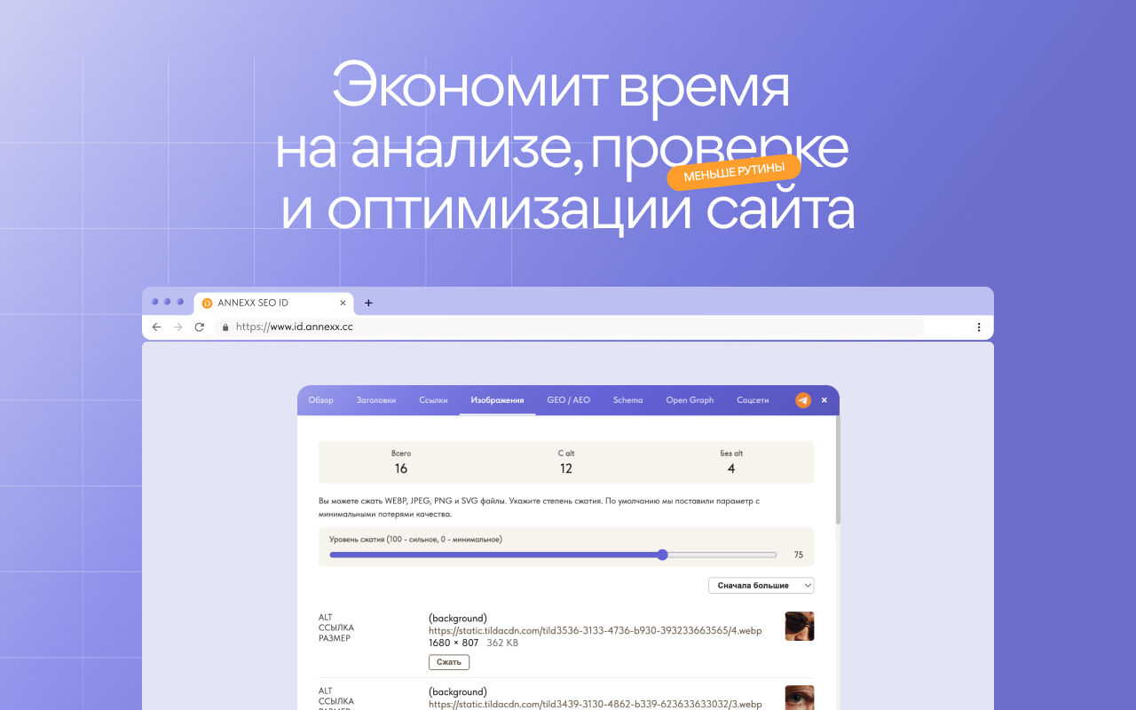Viewport: 1136px width, 710px height.
Task: Click the orange Telegram icon in panel
Action: 803,400
